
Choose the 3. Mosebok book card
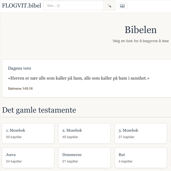[x=141, y=133]
